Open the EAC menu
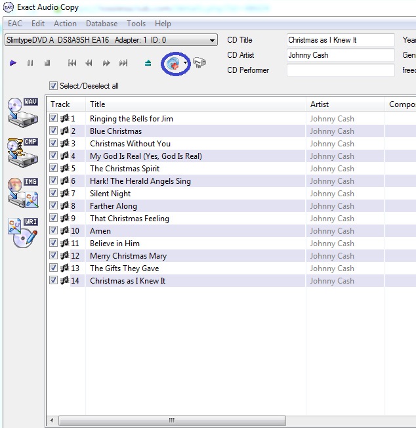 point(14,24)
